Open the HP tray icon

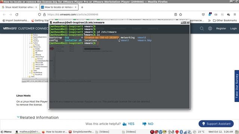[x=160, y=132]
